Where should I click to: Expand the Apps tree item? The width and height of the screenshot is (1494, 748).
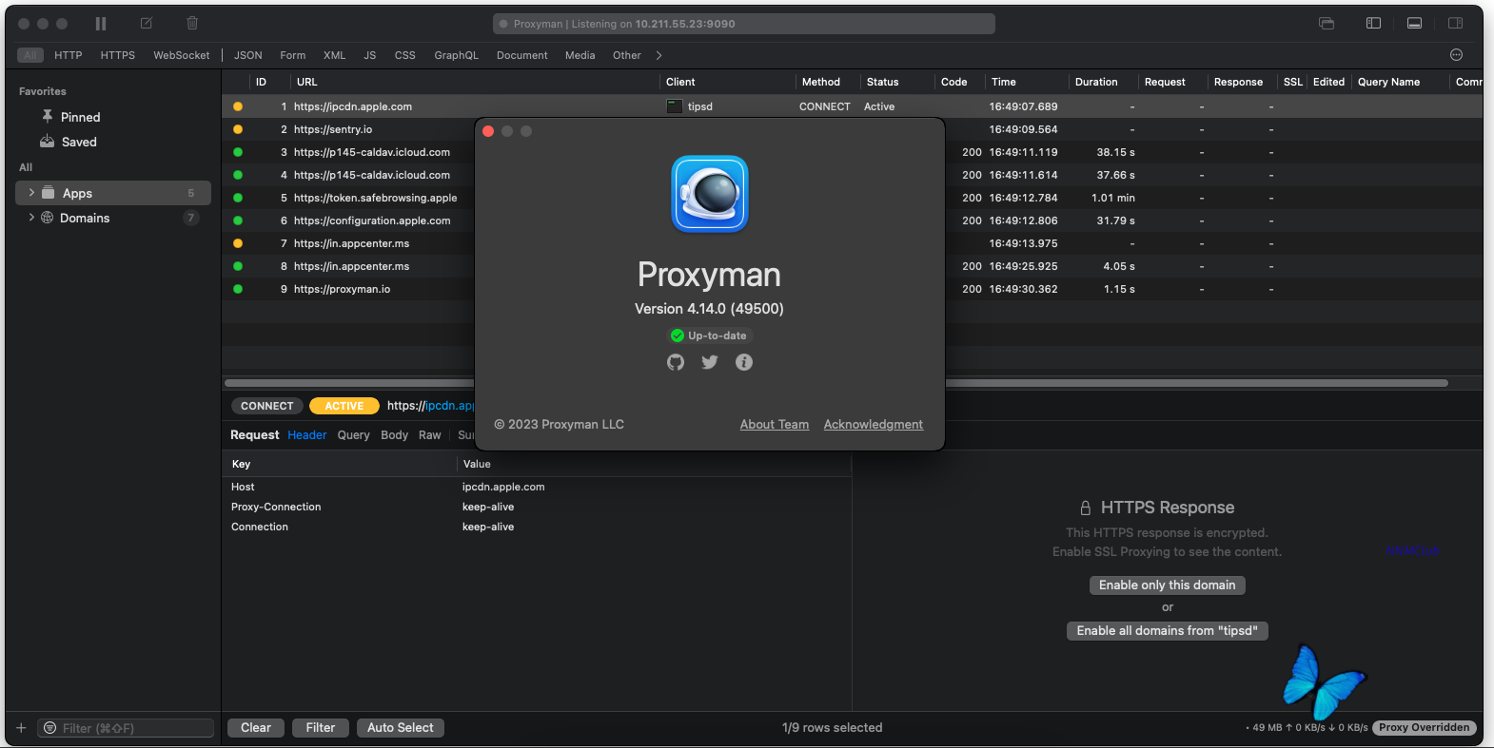(x=31, y=193)
